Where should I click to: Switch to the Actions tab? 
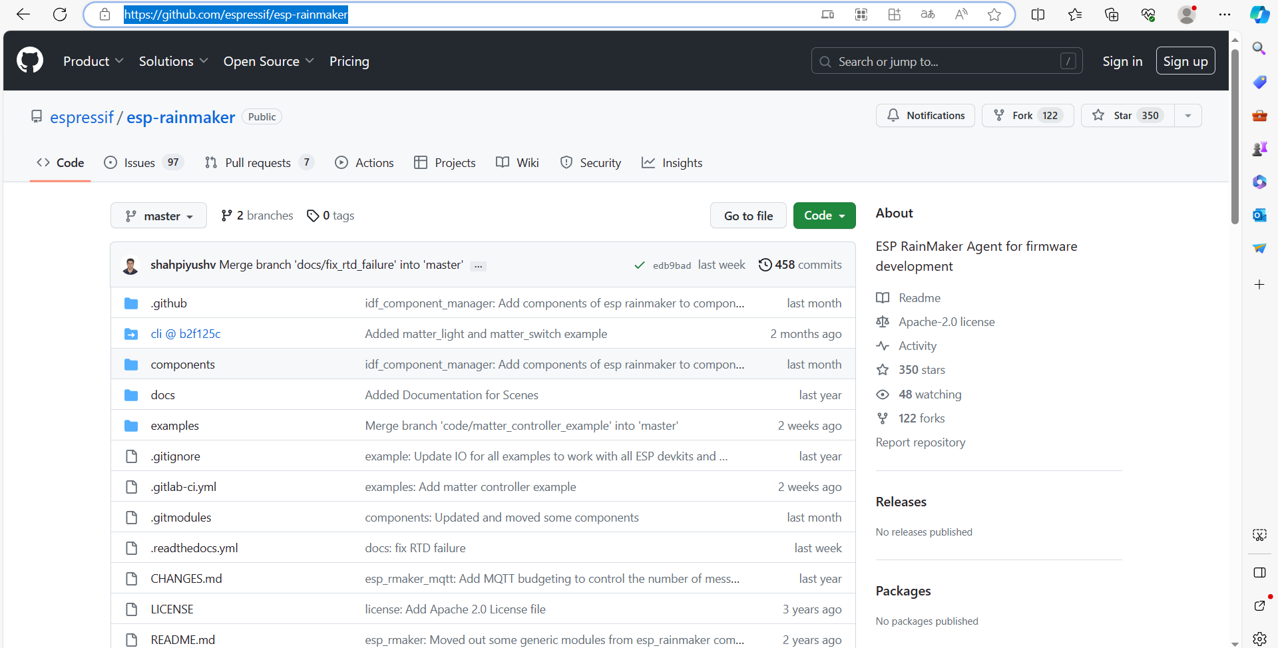(x=364, y=163)
